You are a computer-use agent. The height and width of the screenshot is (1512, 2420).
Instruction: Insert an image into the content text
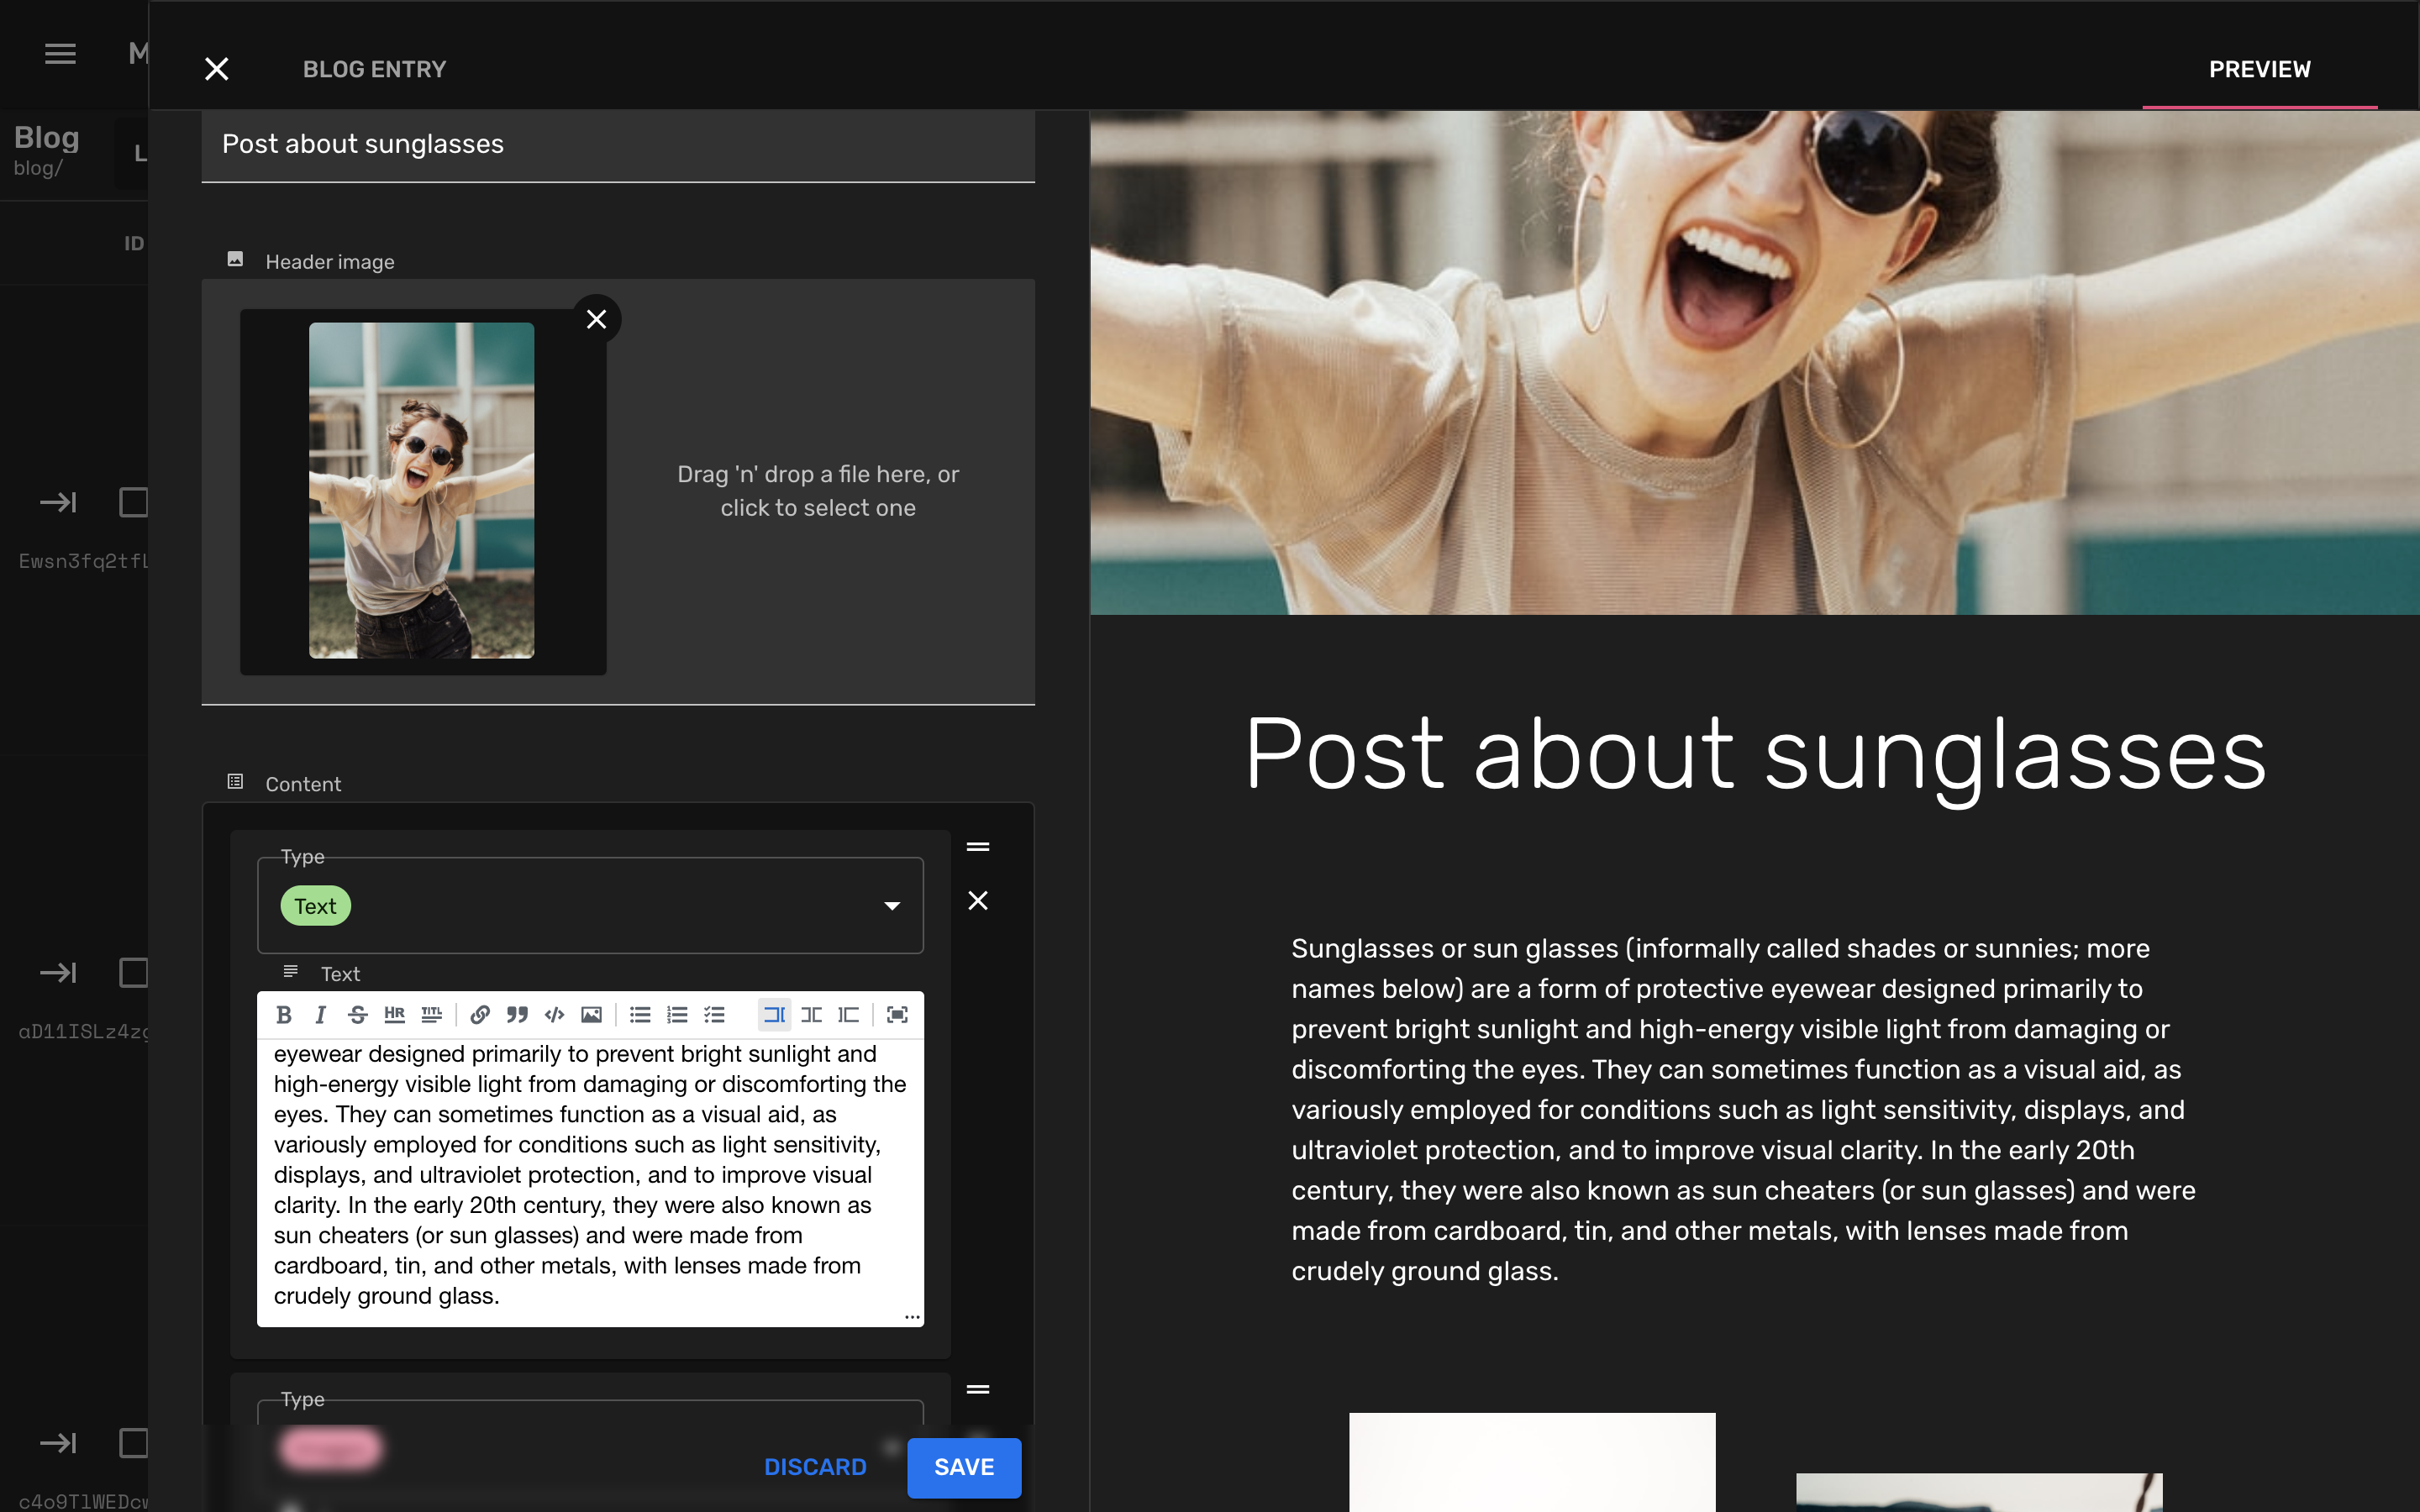(x=592, y=1014)
